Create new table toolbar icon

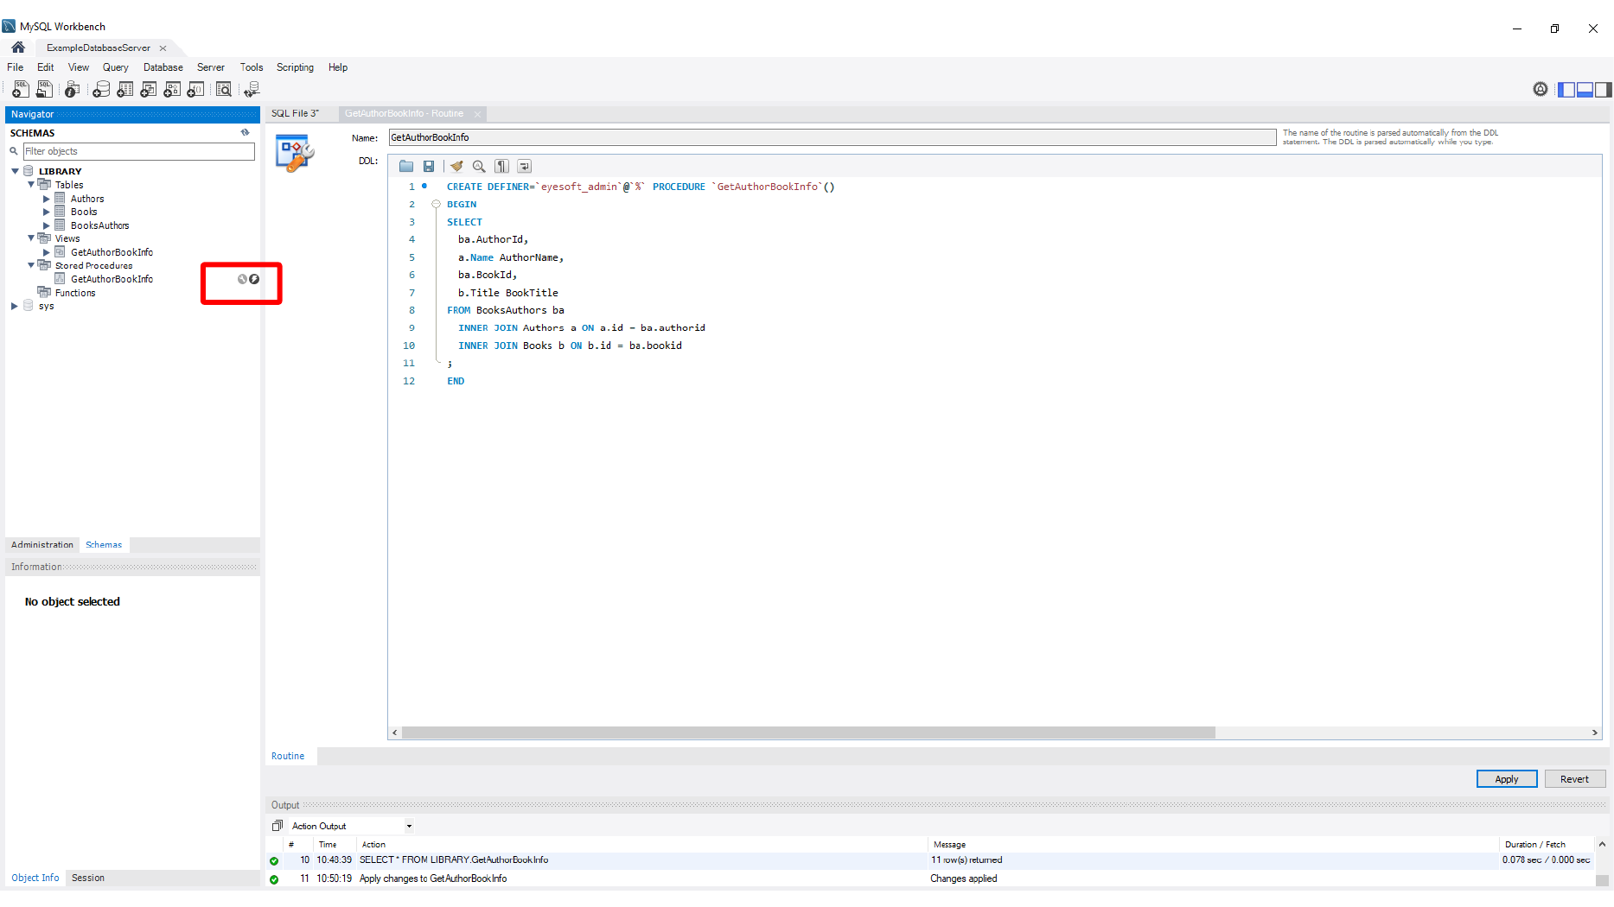125,89
